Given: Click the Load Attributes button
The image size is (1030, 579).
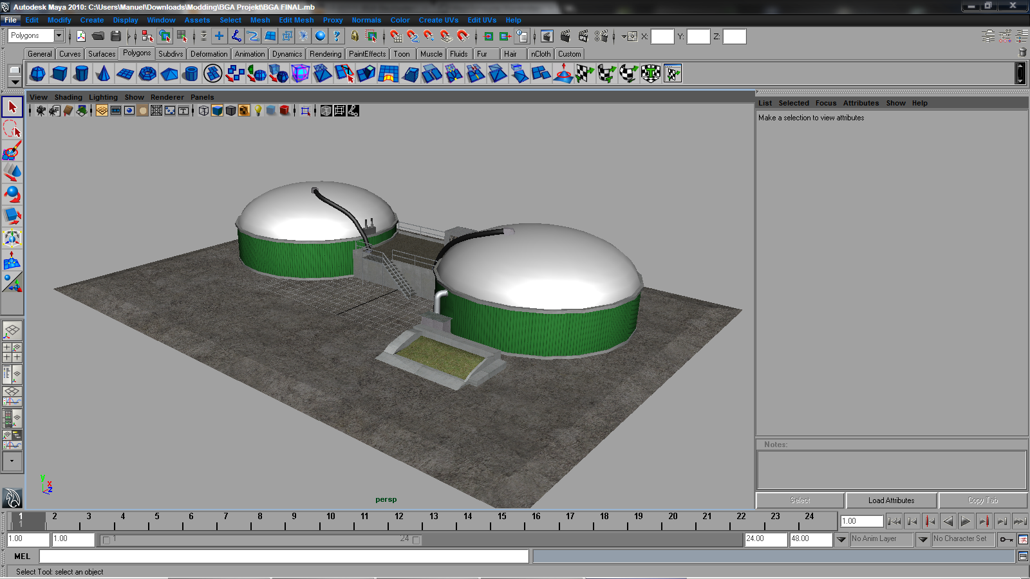Looking at the screenshot, I should [x=891, y=501].
